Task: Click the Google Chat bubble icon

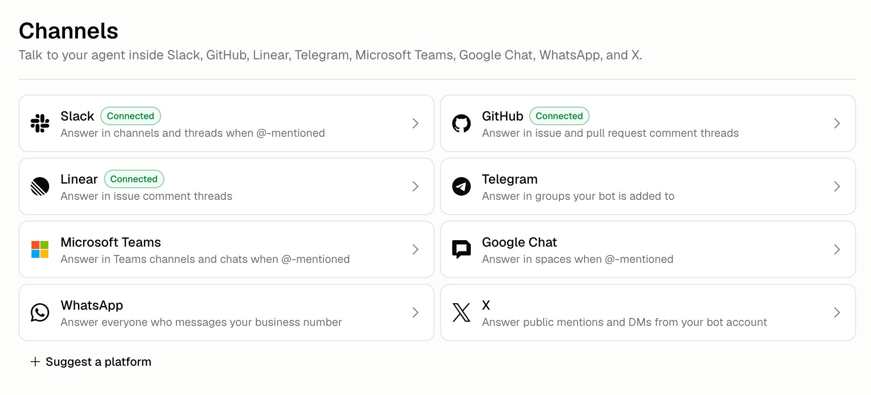Action: (461, 249)
